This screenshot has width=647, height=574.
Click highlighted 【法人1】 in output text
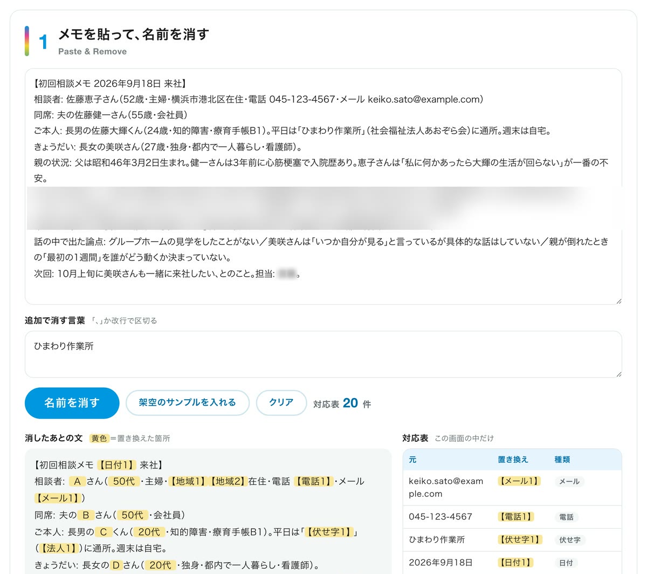pyautogui.click(x=60, y=549)
